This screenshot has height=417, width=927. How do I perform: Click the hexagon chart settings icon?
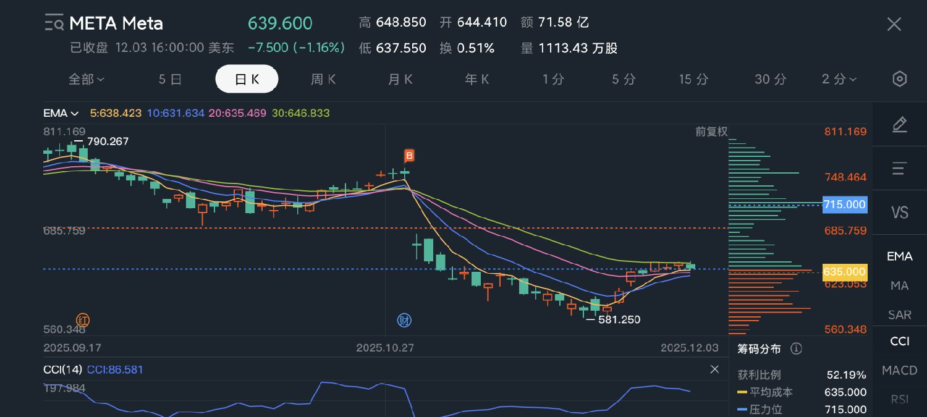[x=900, y=79]
